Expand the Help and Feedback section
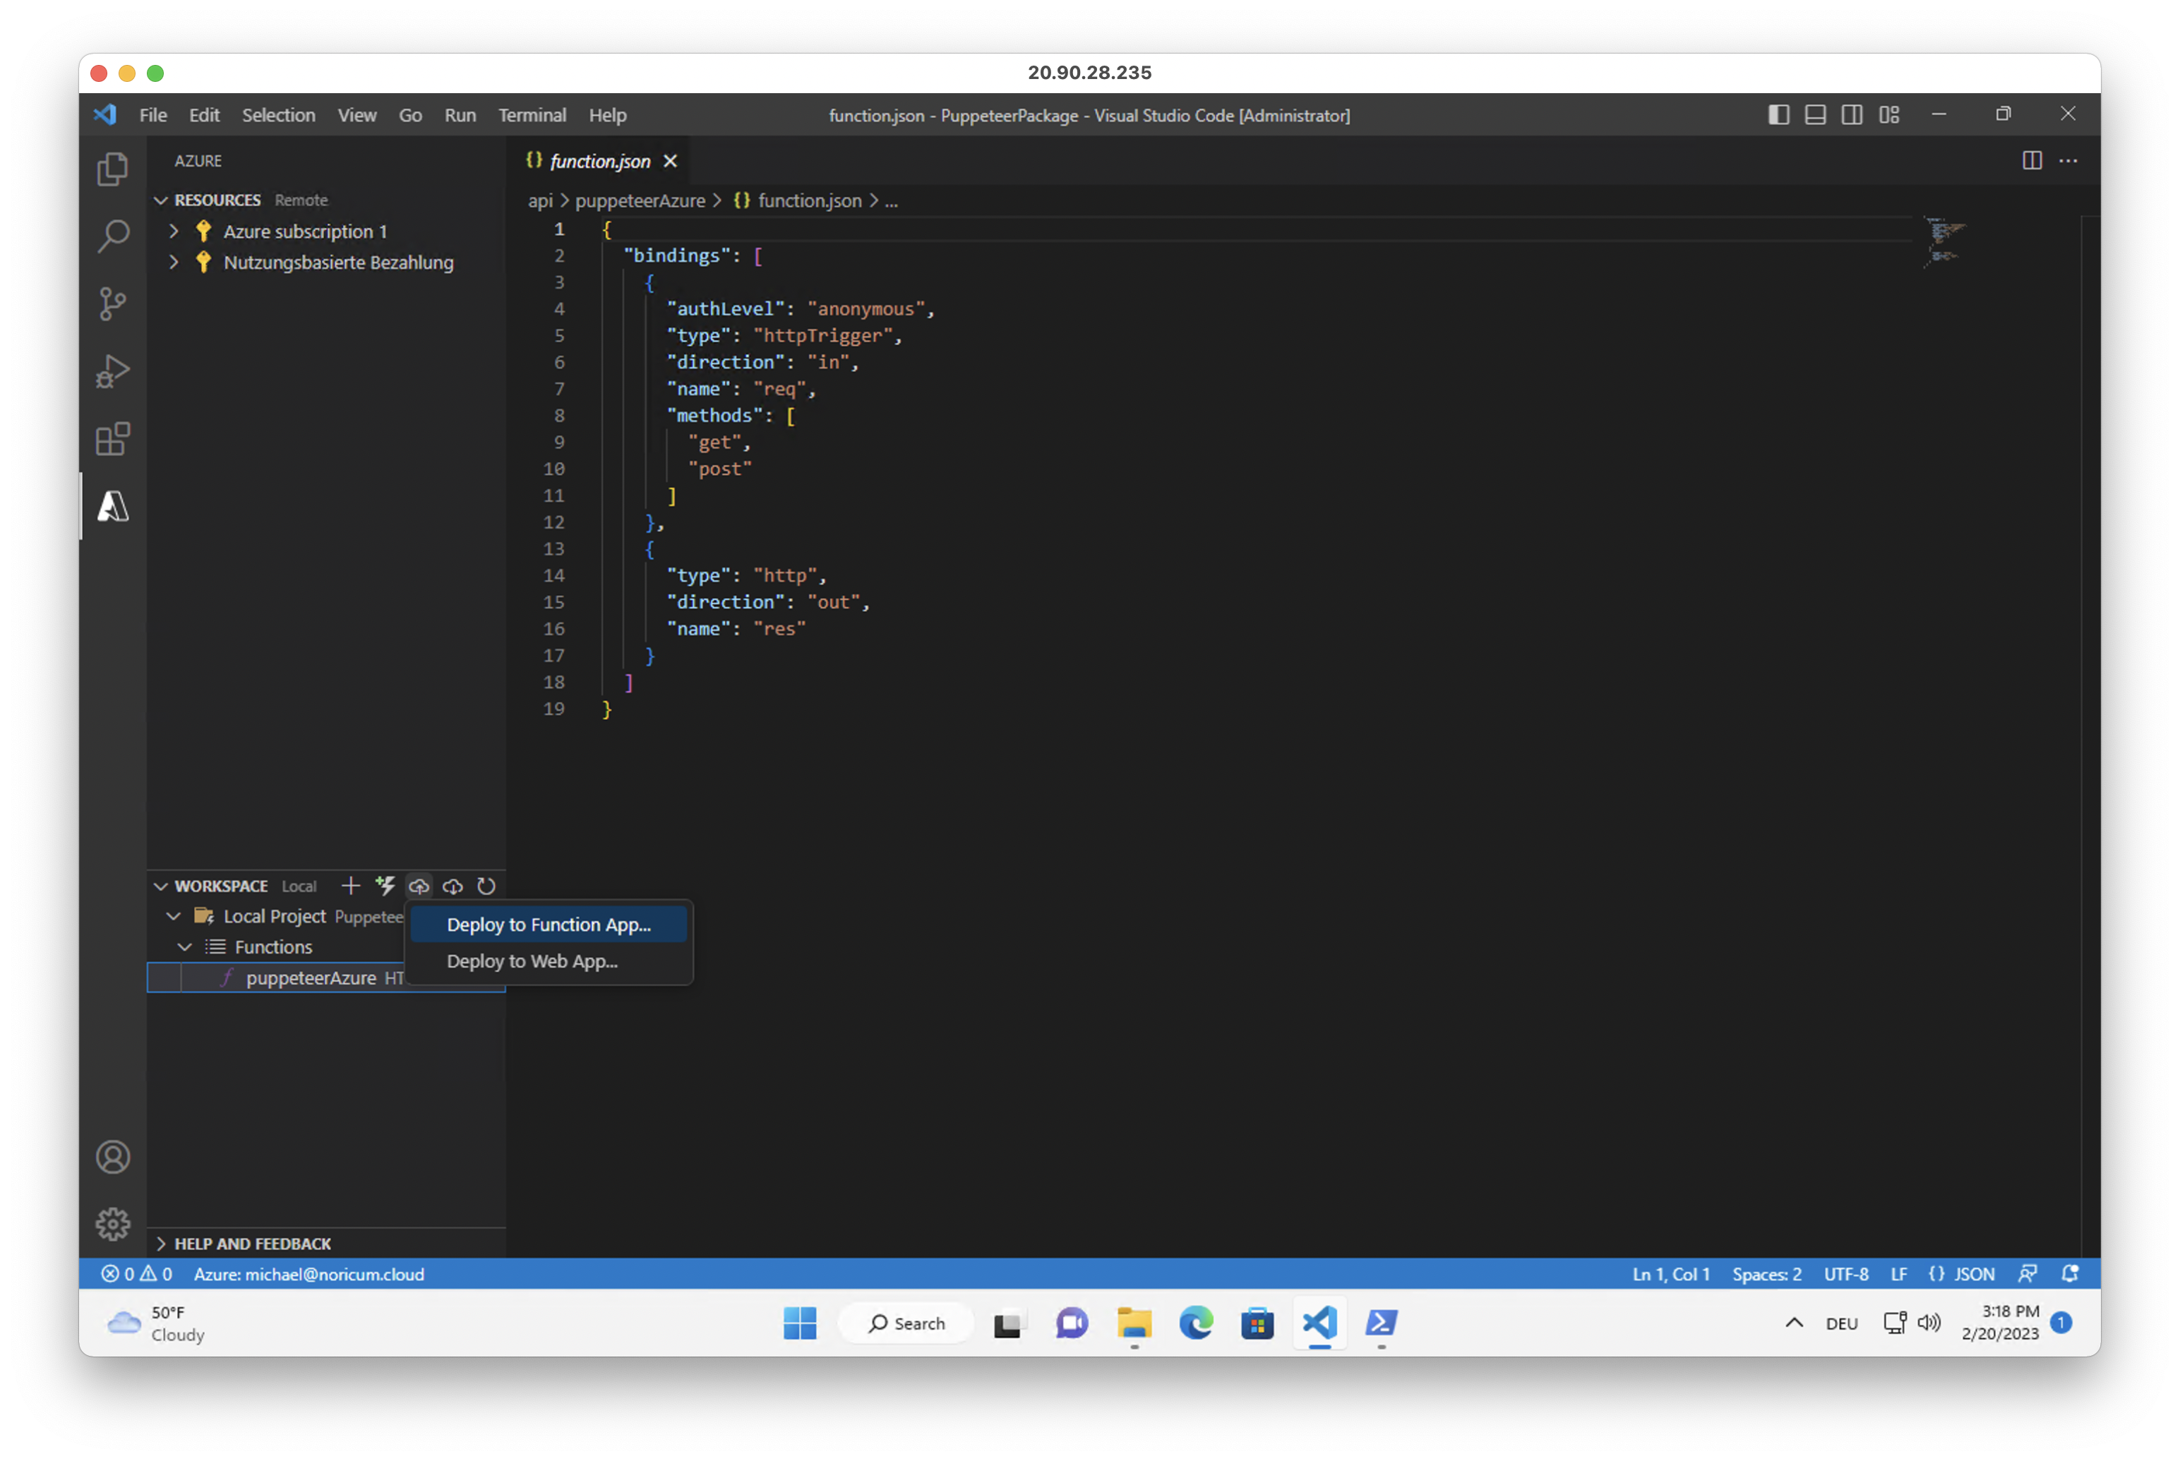Viewport: 2180px width, 1461px height. click(x=251, y=1243)
